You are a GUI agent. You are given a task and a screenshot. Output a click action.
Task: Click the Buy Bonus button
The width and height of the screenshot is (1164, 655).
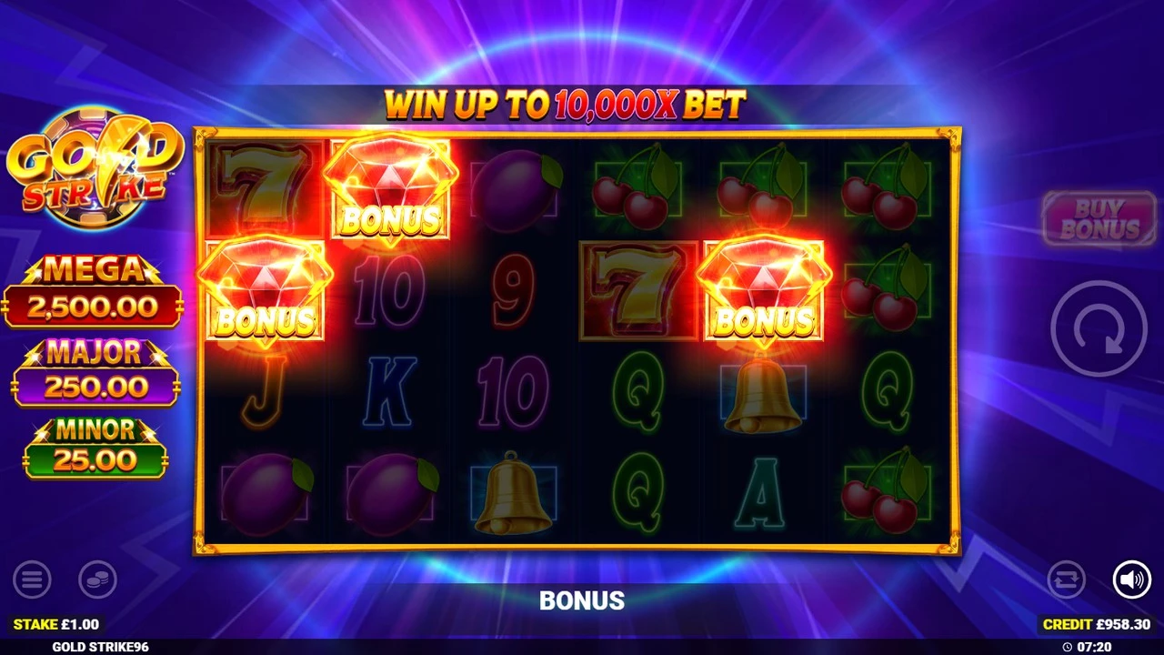click(1099, 219)
